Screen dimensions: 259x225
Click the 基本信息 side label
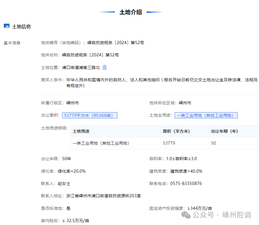[12, 43]
